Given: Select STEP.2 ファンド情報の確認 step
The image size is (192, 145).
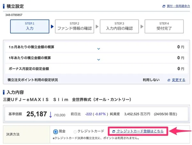Looking at the screenshot, I should point(74,26).
